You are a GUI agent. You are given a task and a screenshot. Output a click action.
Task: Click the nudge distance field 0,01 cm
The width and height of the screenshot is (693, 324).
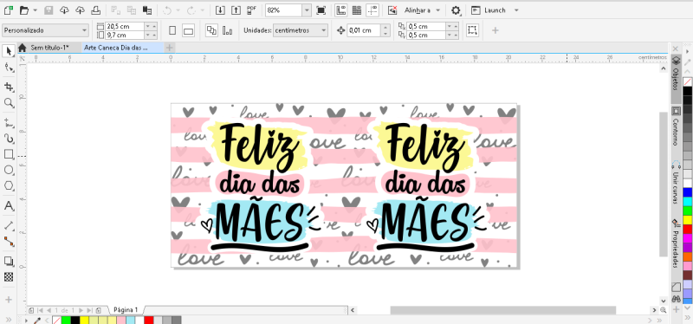click(364, 30)
